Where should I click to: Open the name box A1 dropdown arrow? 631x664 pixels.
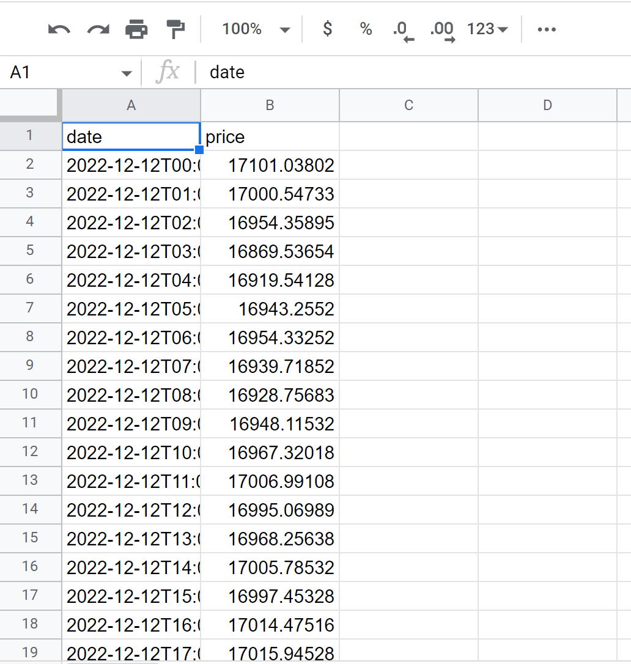point(127,73)
